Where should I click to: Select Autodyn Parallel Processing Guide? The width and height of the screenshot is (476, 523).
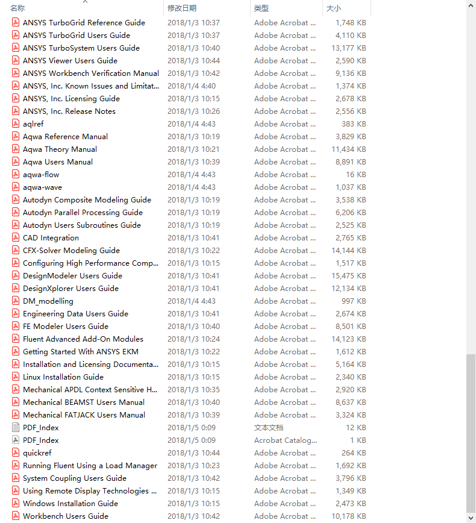tap(83, 213)
